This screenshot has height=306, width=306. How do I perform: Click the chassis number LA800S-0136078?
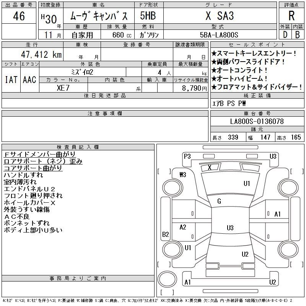coord(257,121)
